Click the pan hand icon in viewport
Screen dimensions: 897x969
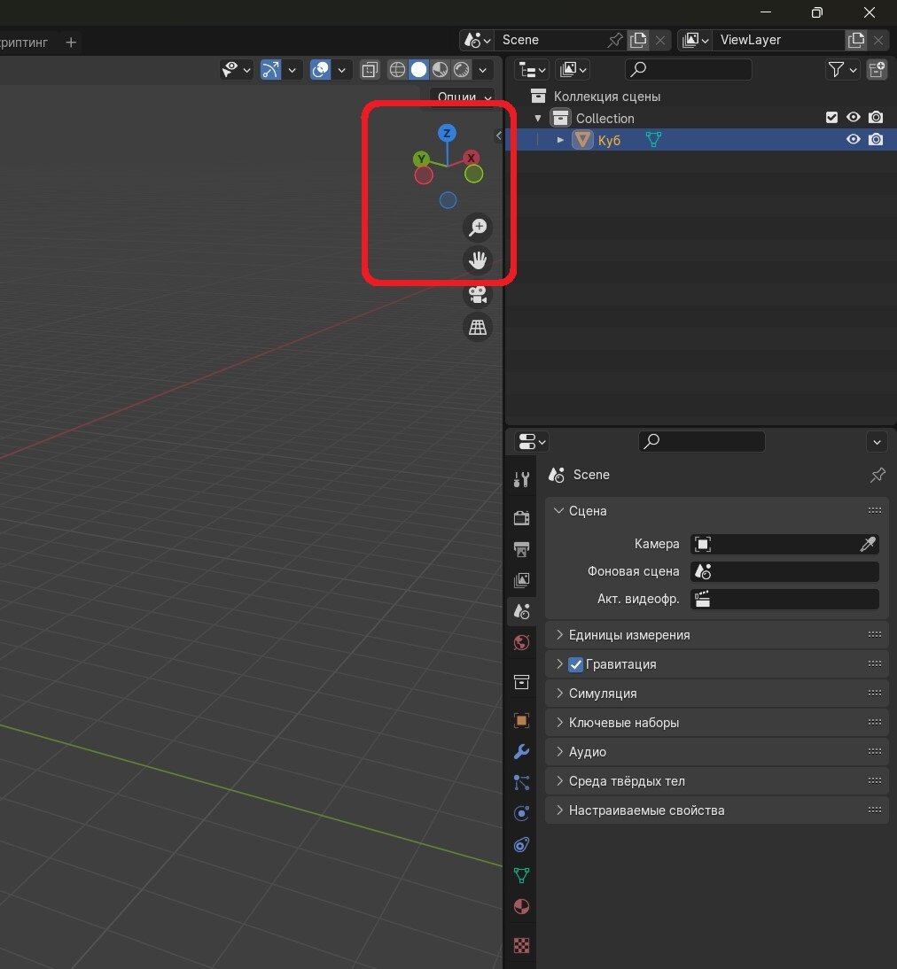click(x=478, y=260)
